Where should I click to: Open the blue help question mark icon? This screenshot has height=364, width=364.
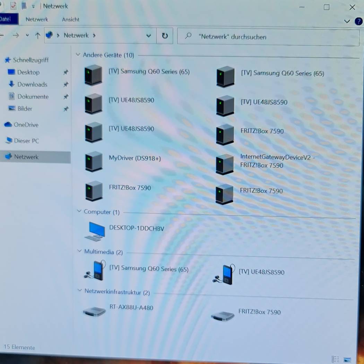tap(358, 21)
